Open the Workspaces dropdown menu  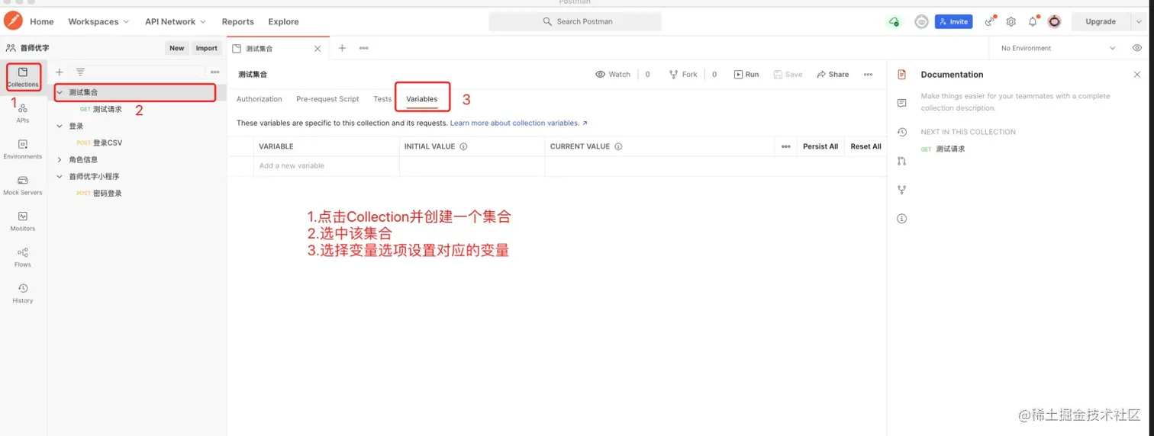(98, 21)
